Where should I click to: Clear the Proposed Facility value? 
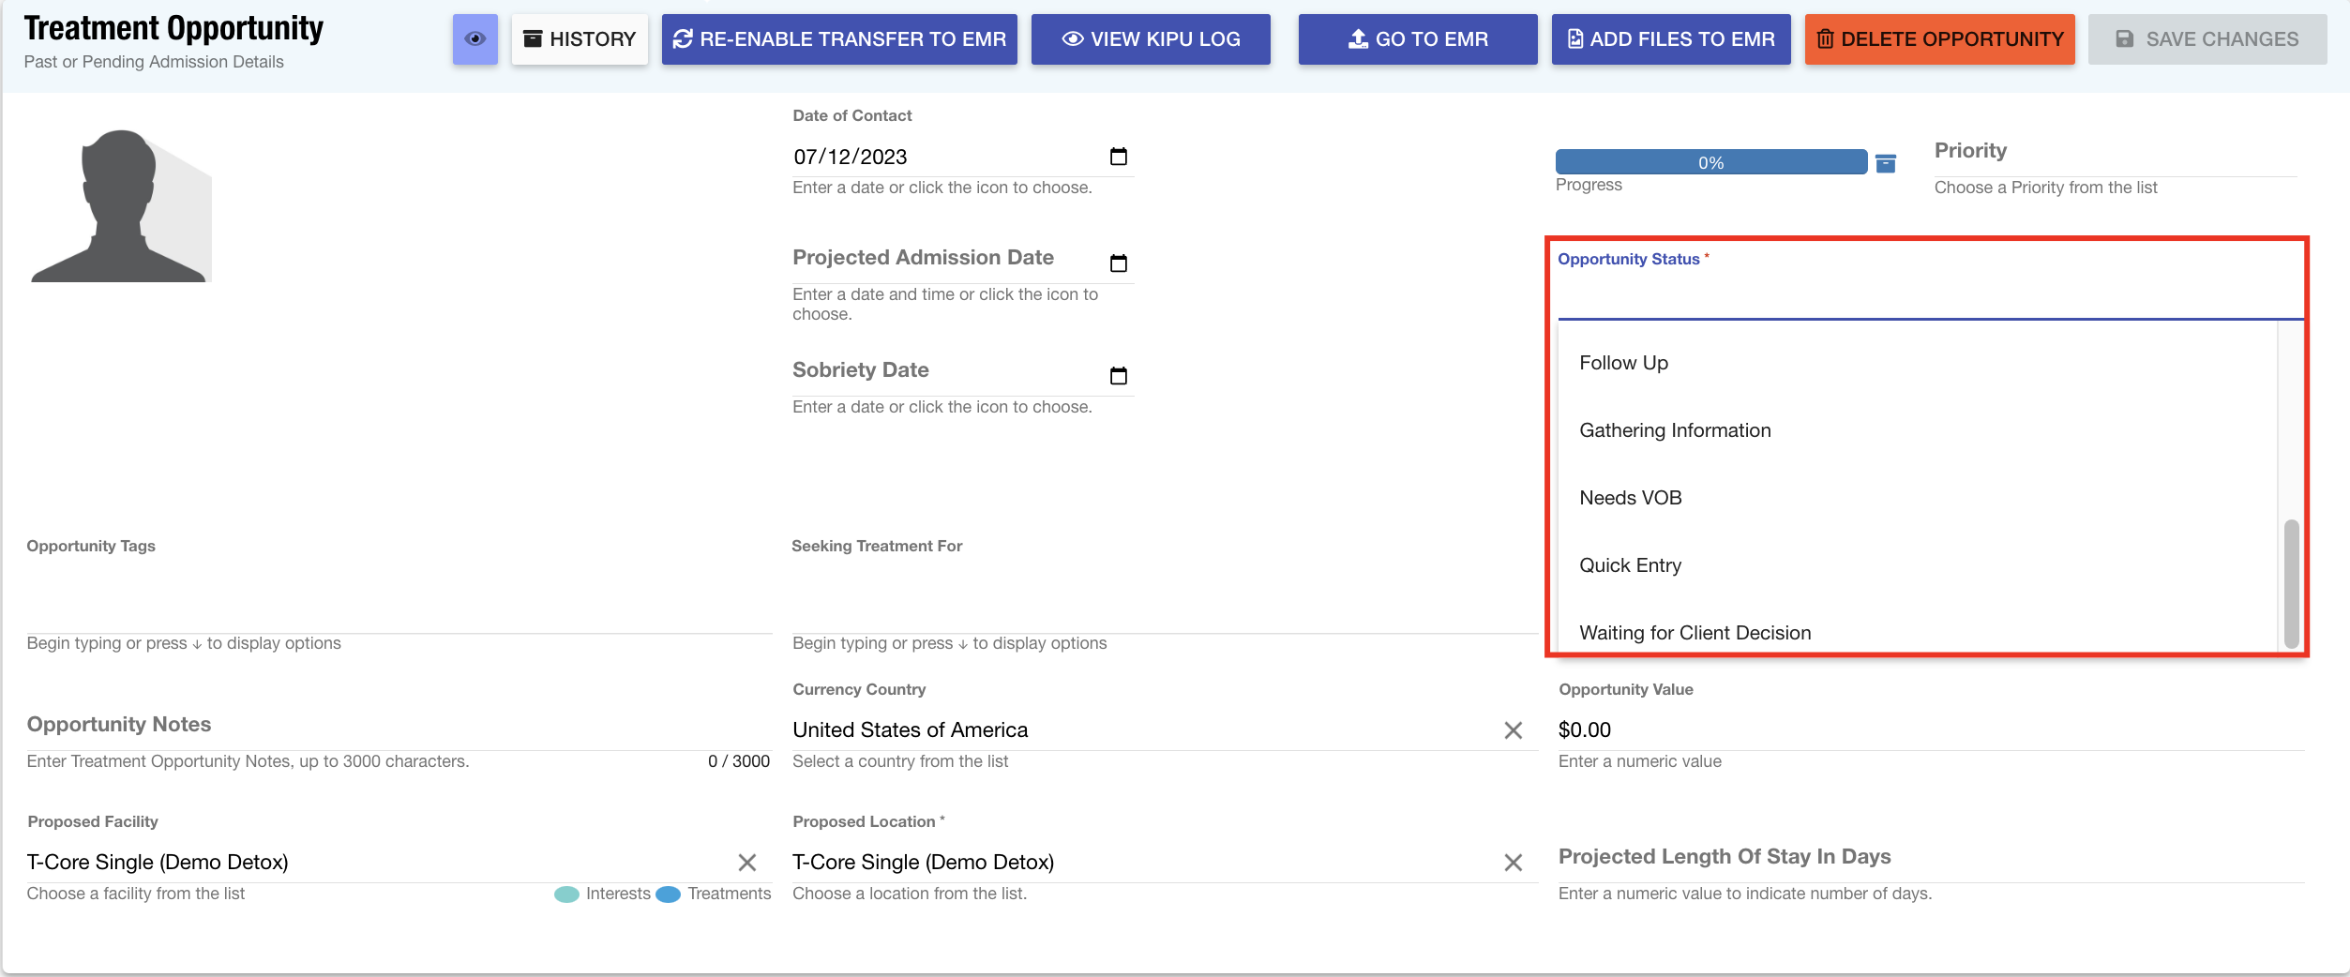tap(746, 863)
